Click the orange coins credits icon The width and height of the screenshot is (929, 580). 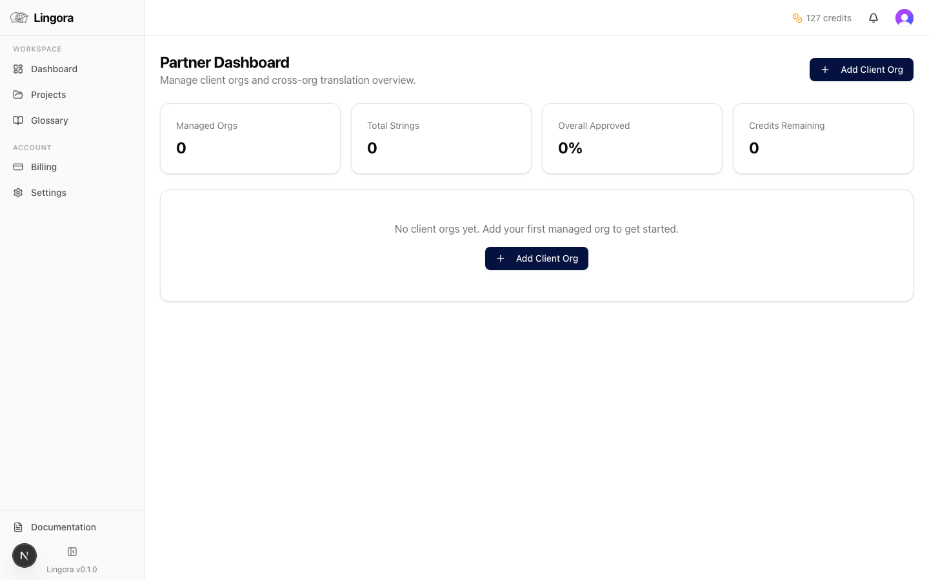tap(797, 17)
